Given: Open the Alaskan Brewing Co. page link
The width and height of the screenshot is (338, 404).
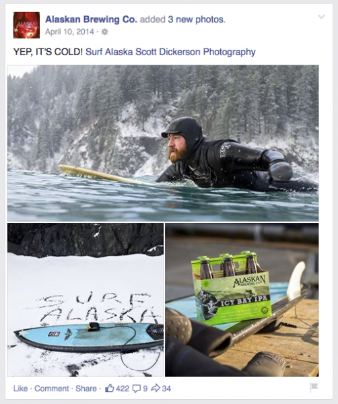Looking at the screenshot, I should (x=91, y=20).
